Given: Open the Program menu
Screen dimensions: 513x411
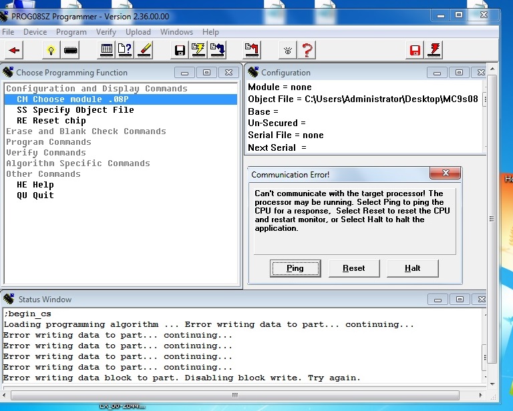Looking at the screenshot, I should click(71, 32).
